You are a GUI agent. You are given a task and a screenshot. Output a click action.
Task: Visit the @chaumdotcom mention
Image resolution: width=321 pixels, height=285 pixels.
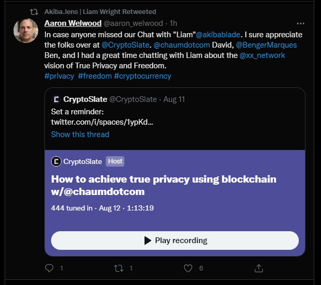tap(182, 45)
